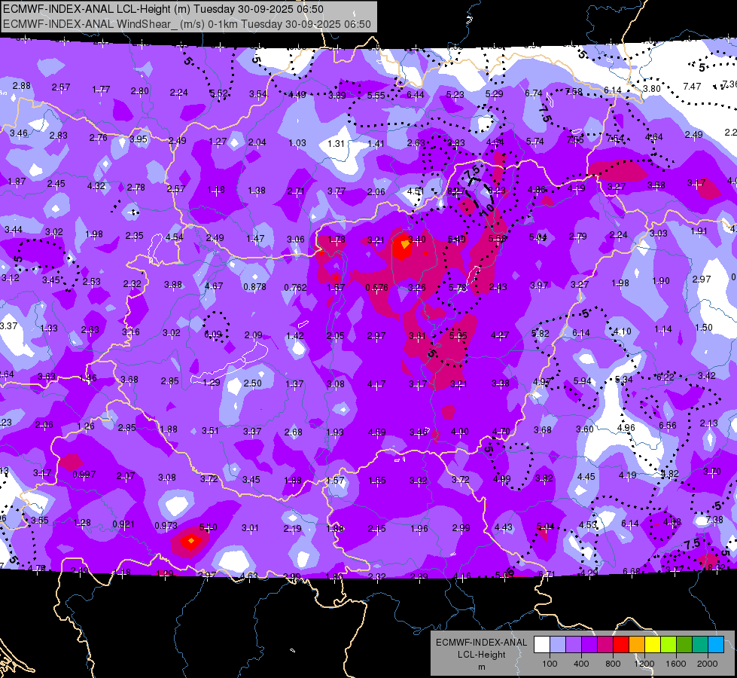The width and height of the screenshot is (737, 678).
Task: Click the wind shear value 4.10
Action: coord(623,331)
